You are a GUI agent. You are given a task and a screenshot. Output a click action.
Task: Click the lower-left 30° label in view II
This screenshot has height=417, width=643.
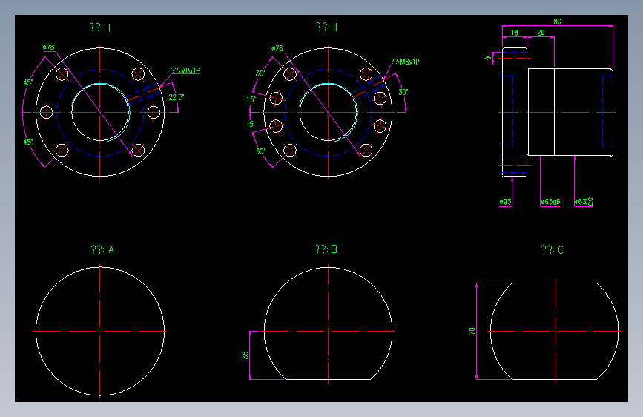coord(260,151)
